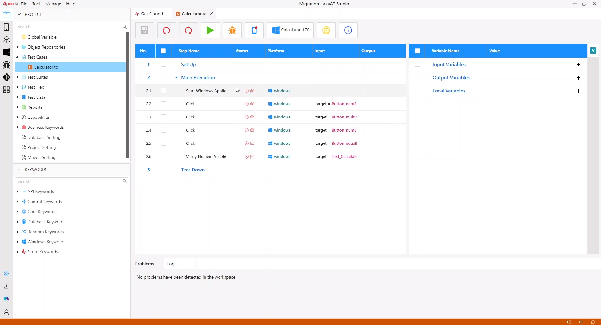601x325 pixels.
Task: Click the blue recorder device toolbar icon
Action: click(254, 30)
